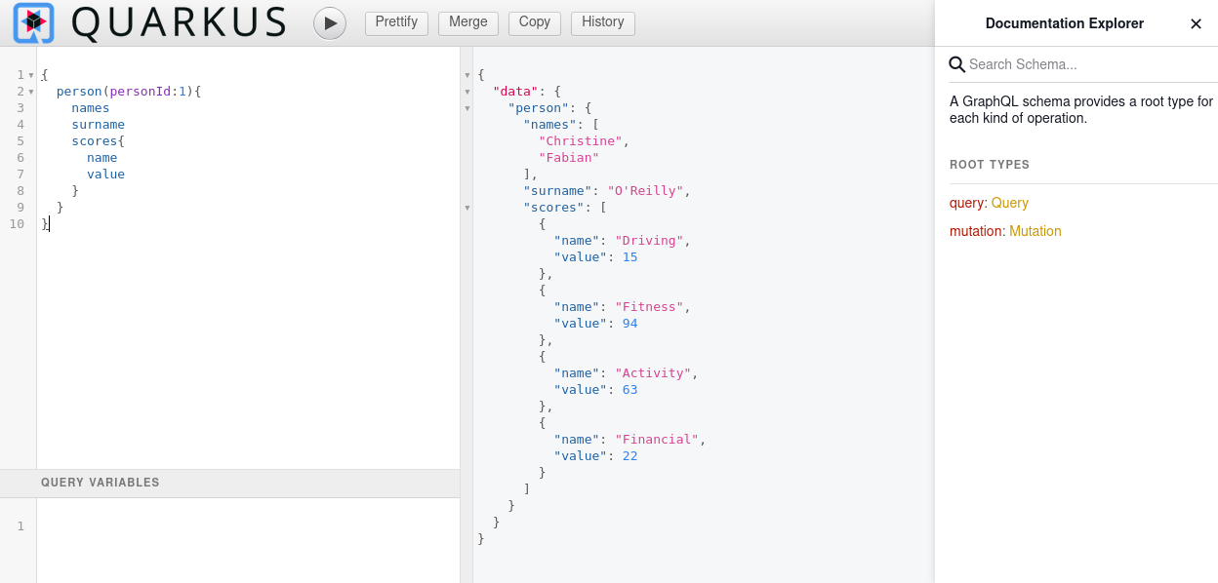The image size is (1218, 583).
Task: Close the Documentation Explorer panel
Action: coord(1196,23)
